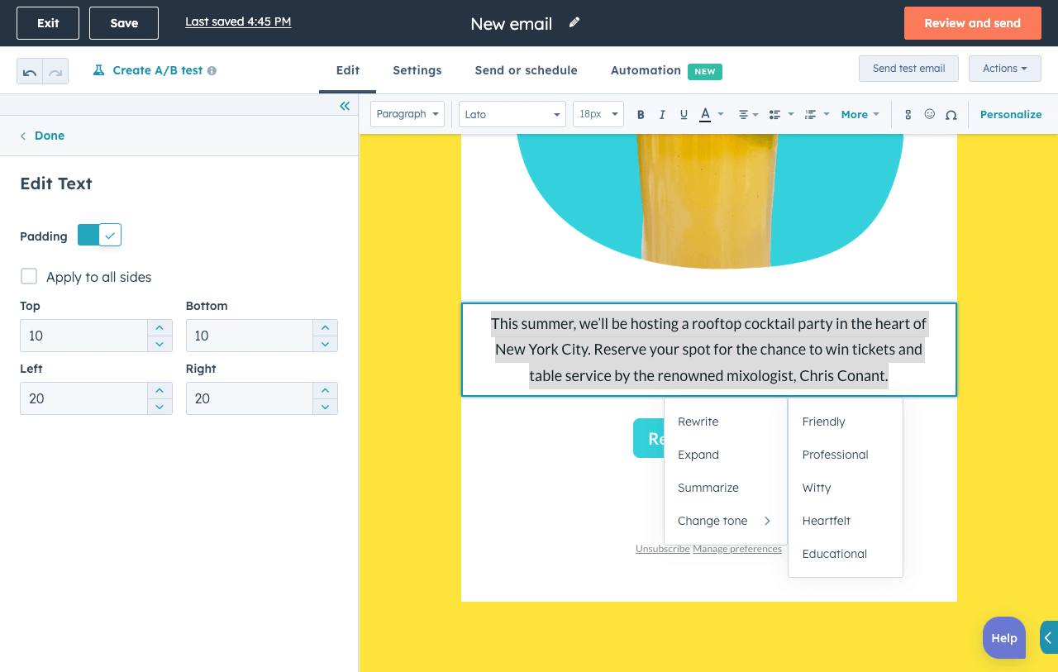This screenshot has height=672, width=1058.
Task: Toggle bold formatting in the text toolbar
Action: pos(641,114)
